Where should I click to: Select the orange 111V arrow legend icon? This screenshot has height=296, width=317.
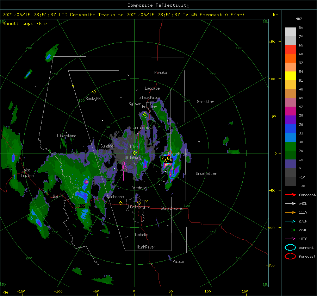(x=290, y=212)
